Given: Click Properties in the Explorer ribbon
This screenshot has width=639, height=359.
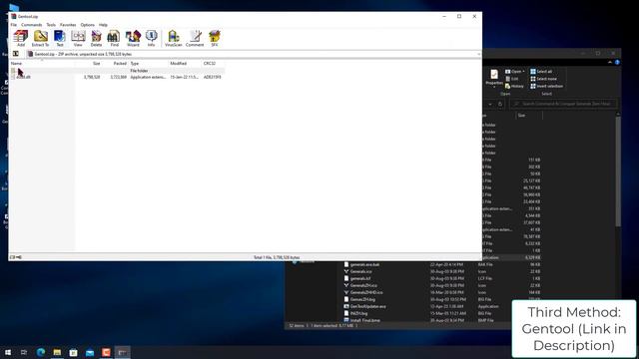Looking at the screenshot, I should coord(494,78).
